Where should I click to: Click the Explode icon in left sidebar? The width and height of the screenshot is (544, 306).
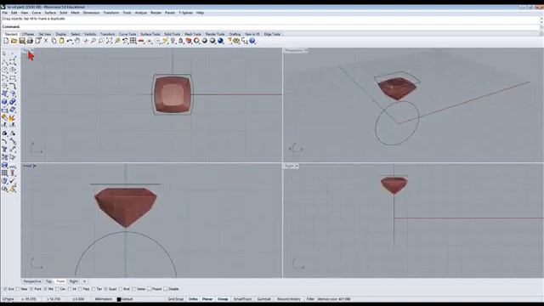[12, 118]
